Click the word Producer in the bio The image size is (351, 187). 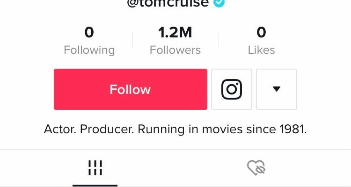tap(107, 129)
